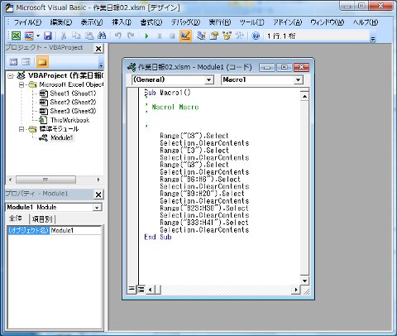Click project pane horizontal scrollbar thumb
The width and height of the screenshot is (397, 336).
45,180
